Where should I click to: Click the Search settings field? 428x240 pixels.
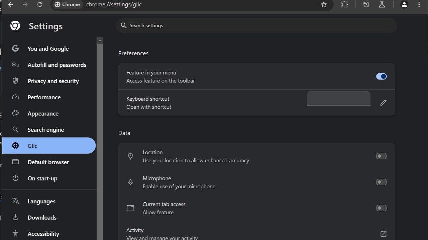coord(256,26)
